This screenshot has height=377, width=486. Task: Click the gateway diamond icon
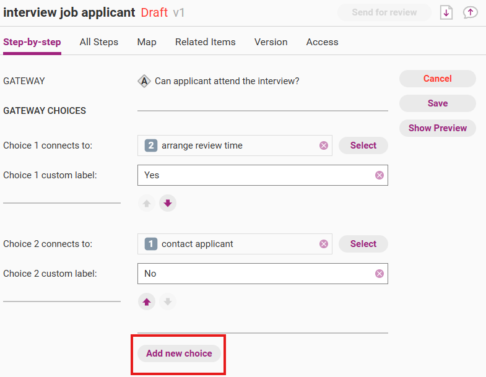[x=144, y=81]
